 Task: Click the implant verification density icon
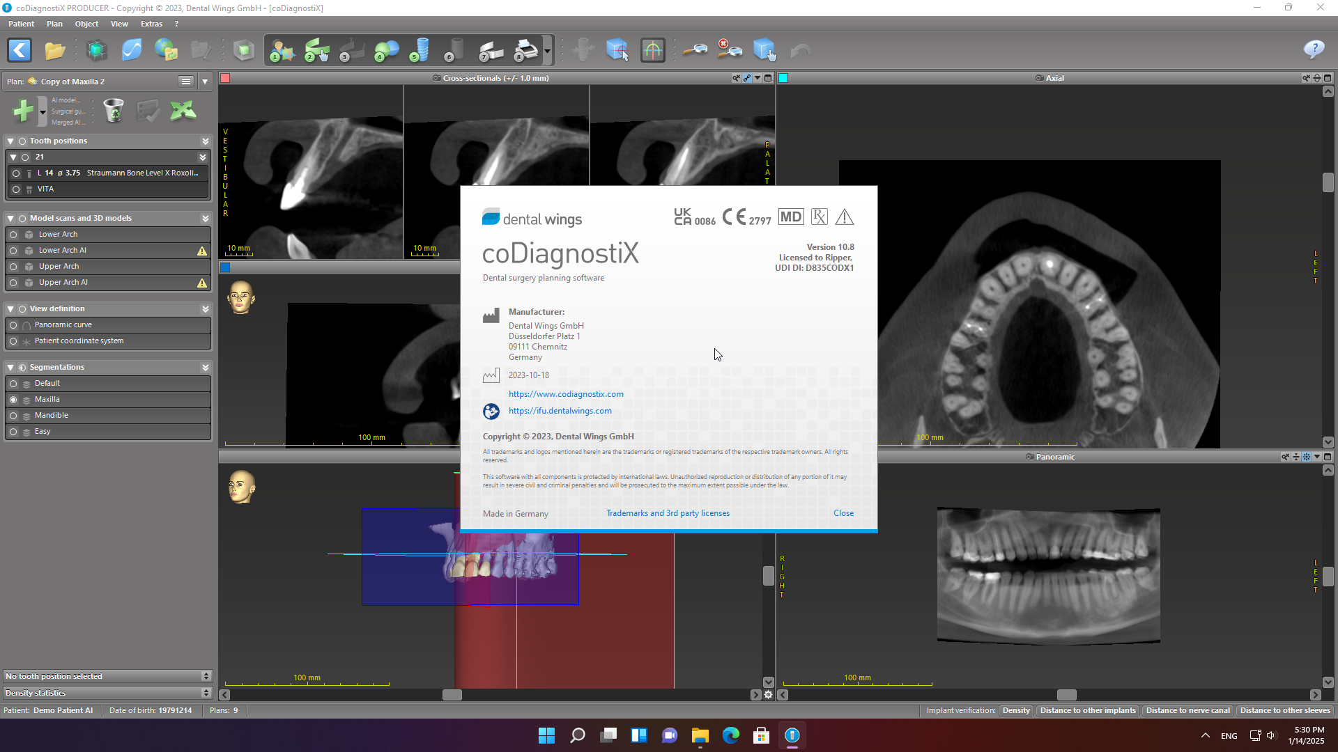(1015, 710)
